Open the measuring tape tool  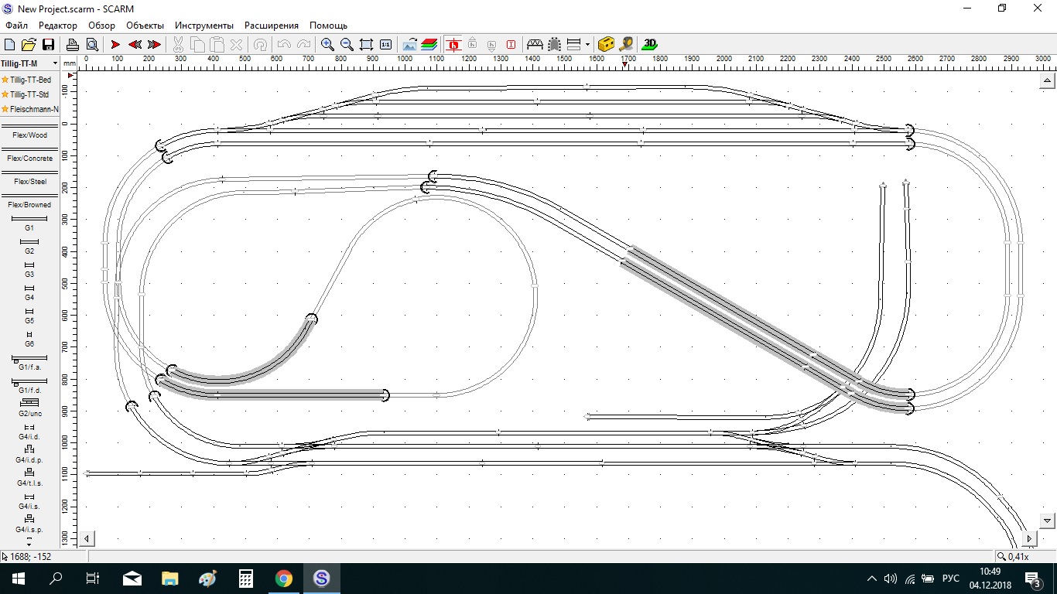(x=626, y=45)
